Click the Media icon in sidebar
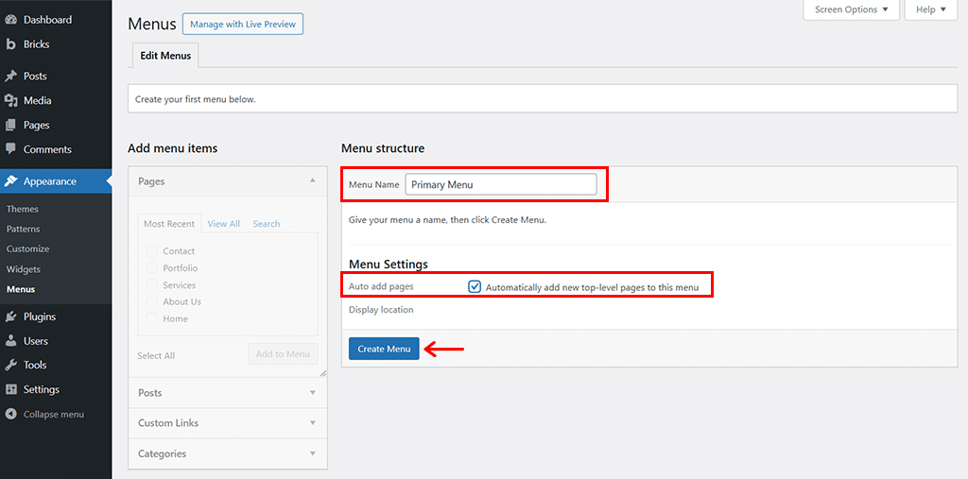Image resolution: width=968 pixels, height=479 pixels. point(10,100)
